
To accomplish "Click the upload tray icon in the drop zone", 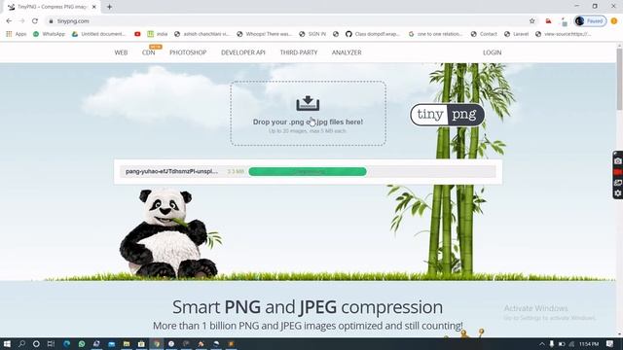I will tap(308, 103).
